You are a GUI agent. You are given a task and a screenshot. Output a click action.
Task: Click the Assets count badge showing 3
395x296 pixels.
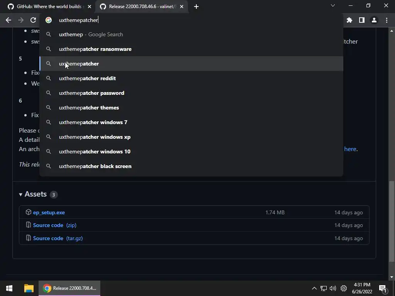(53, 195)
